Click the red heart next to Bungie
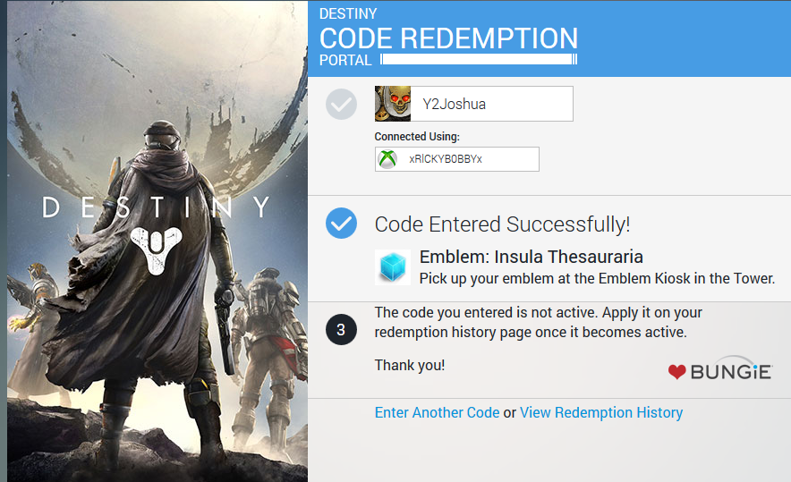Image resolution: width=791 pixels, height=482 pixels. tap(677, 372)
